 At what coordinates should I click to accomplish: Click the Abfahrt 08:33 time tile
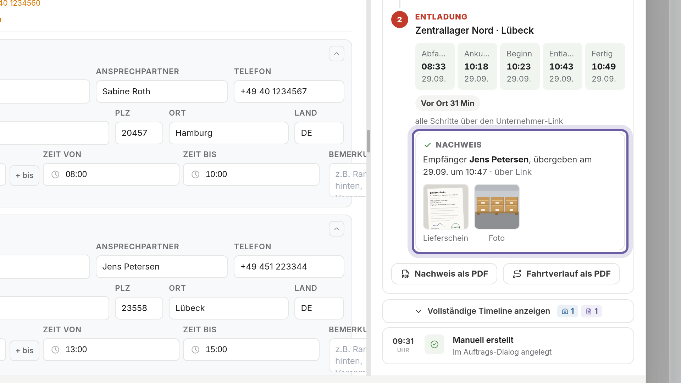click(435, 66)
